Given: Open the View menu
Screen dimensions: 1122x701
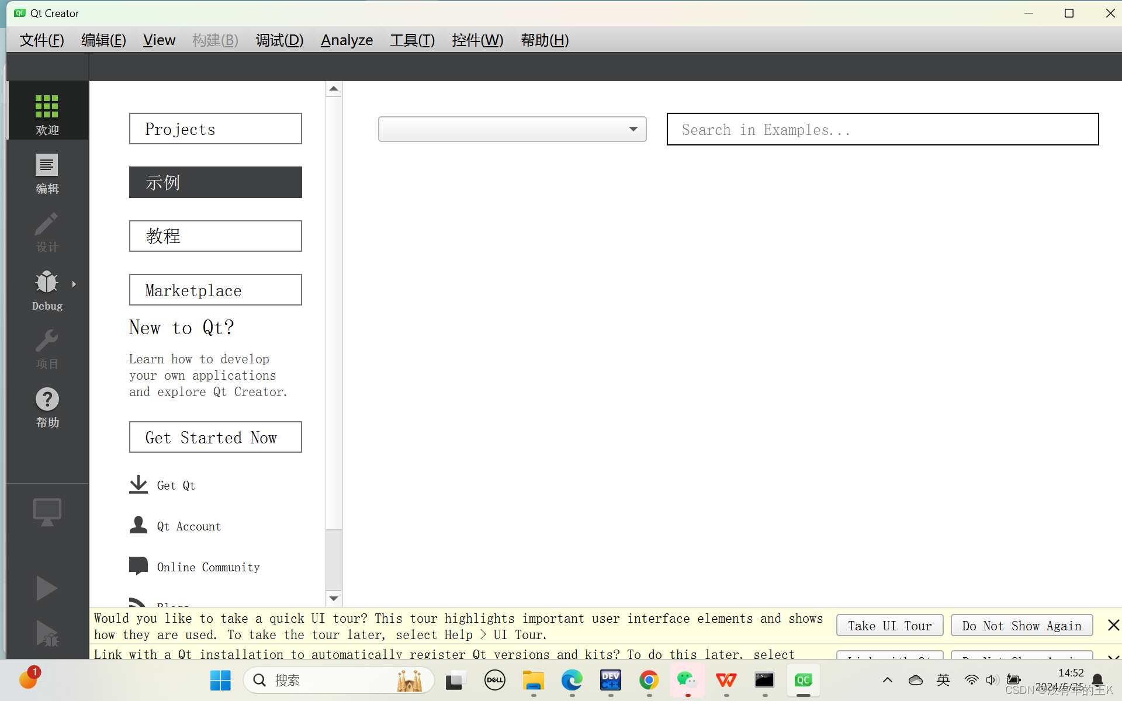Looking at the screenshot, I should click(159, 40).
